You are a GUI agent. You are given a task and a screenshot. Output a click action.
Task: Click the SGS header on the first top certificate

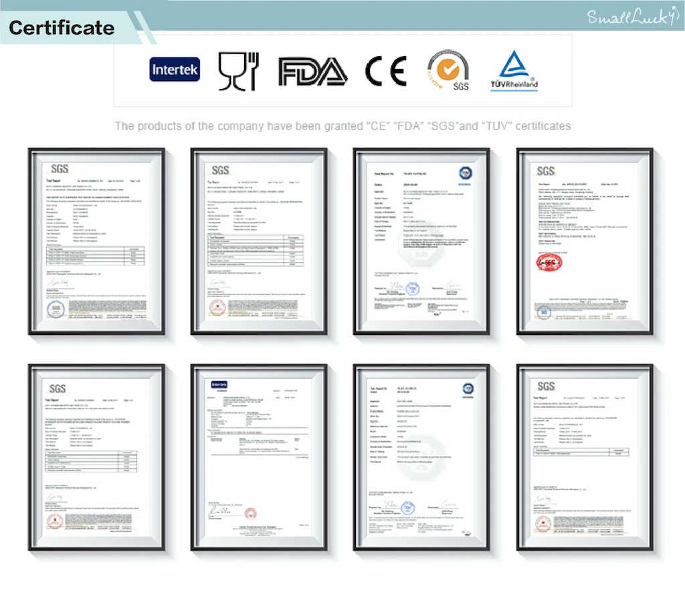point(60,169)
